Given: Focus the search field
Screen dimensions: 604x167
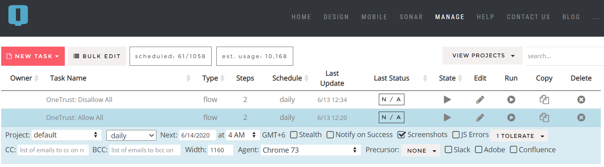Looking at the screenshot, I should click(564, 56).
